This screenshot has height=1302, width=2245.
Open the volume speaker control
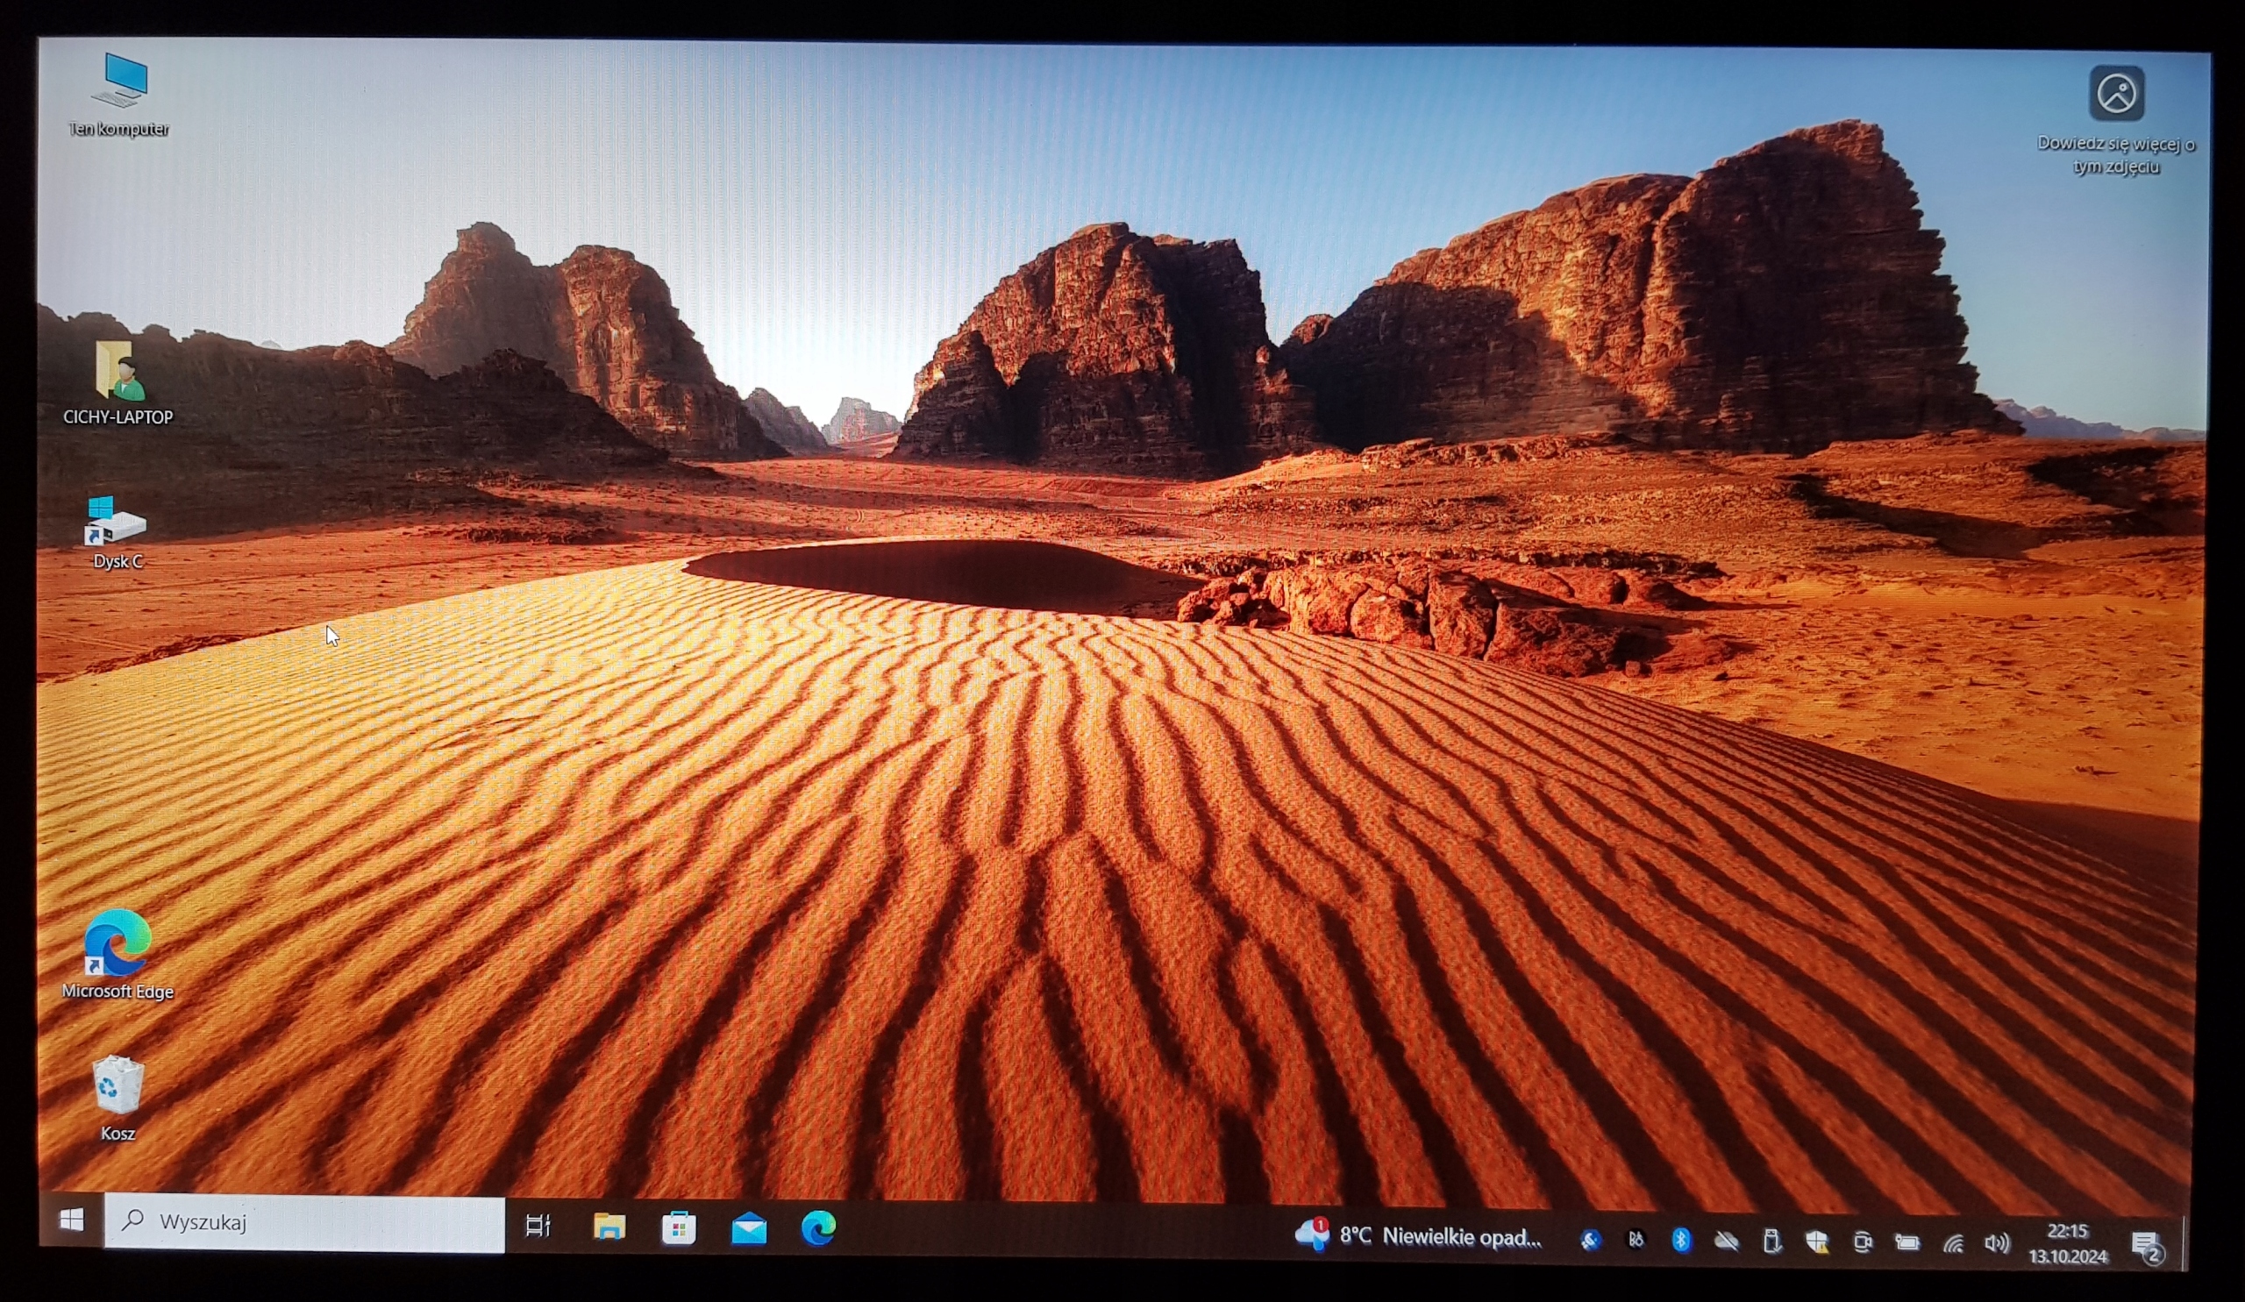point(1998,1243)
